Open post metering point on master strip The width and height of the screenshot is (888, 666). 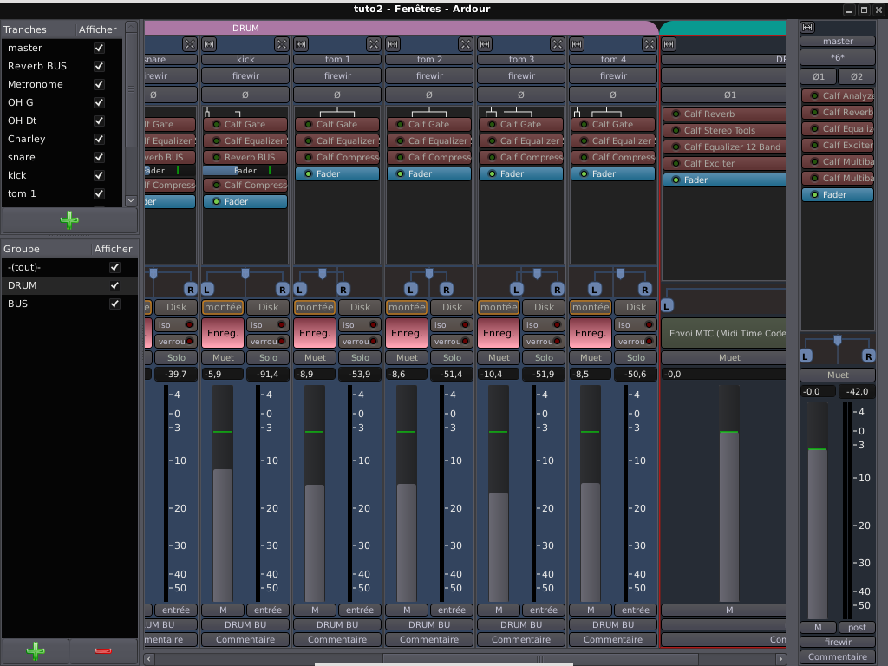[x=857, y=627]
